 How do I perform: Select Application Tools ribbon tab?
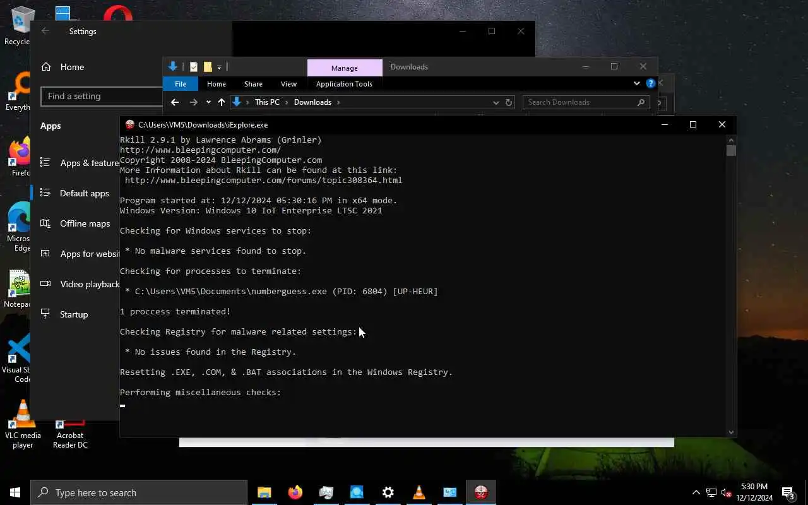pyautogui.click(x=344, y=84)
